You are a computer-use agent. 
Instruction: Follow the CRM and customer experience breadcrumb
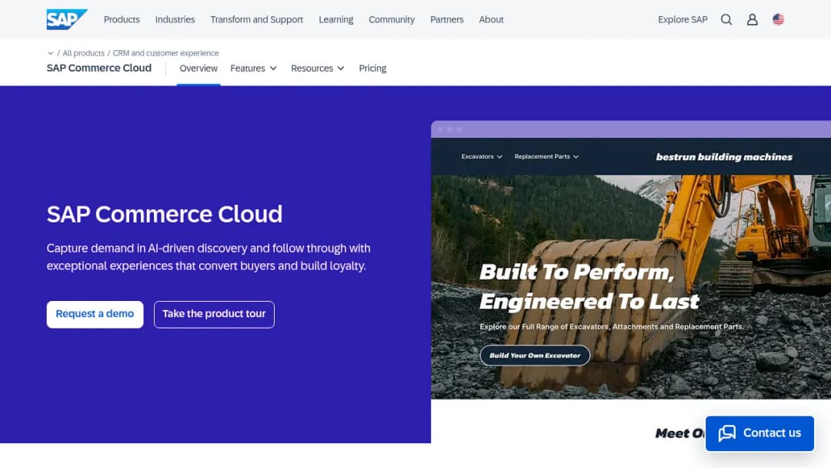click(165, 53)
